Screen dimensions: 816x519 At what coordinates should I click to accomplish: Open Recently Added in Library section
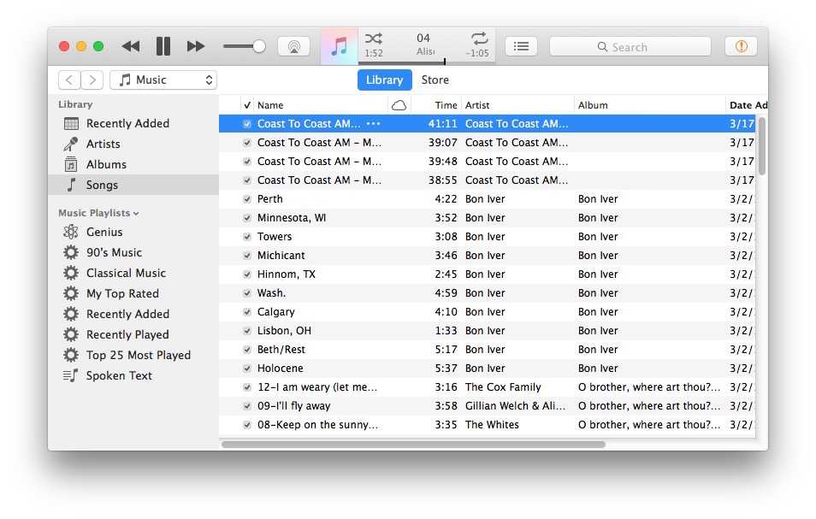(133, 124)
